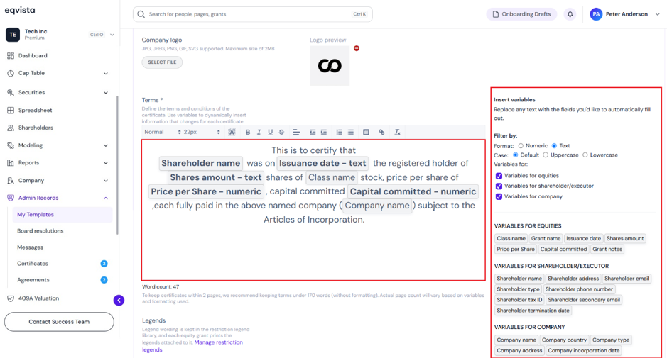667x358 pixels.
Task: Insert the Shareholder address variable
Action: click(x=573, y=279)
